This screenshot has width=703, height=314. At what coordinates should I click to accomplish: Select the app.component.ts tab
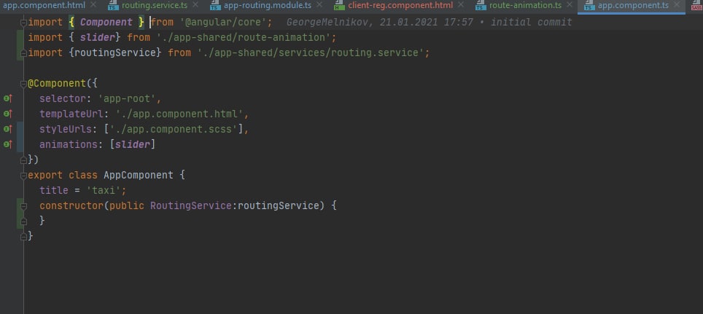click(x=633, y=5)
